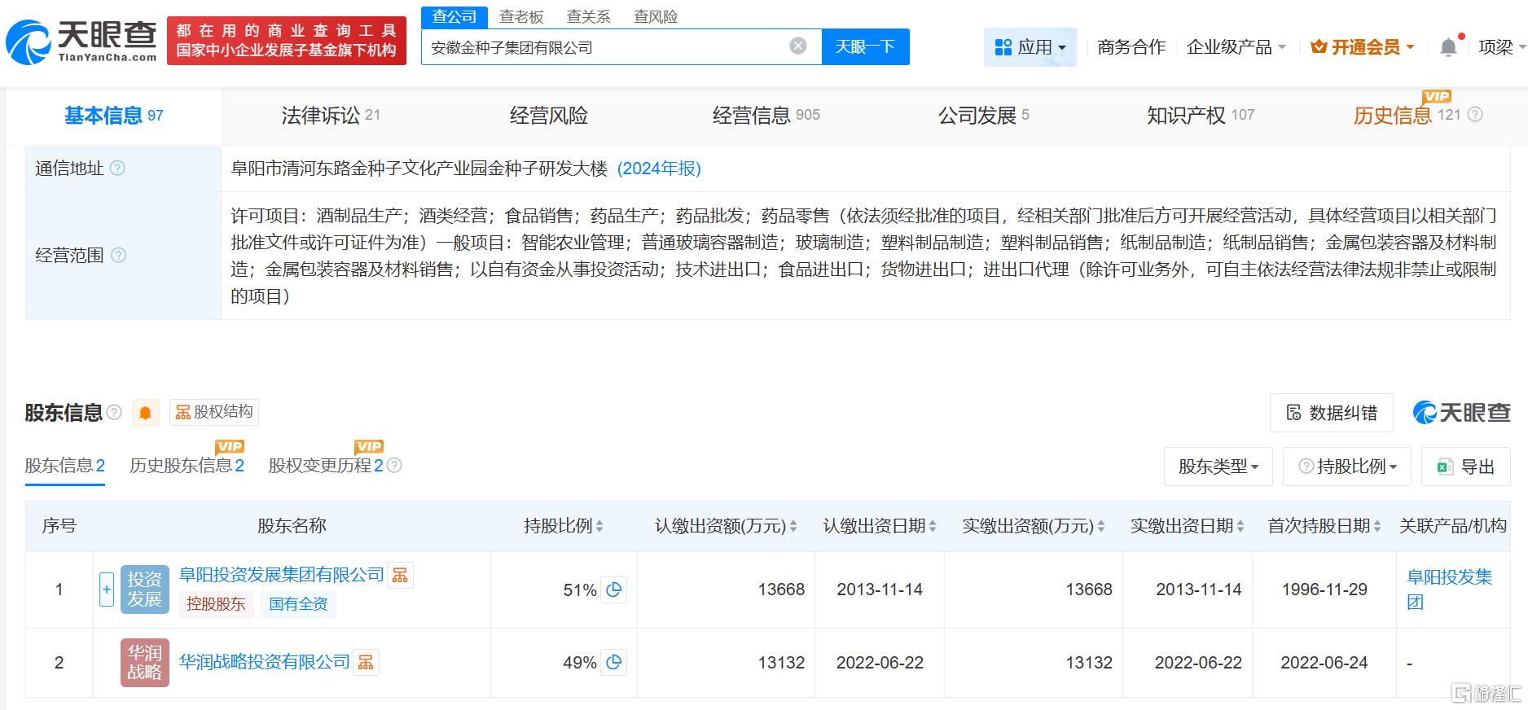The image size is (1528, 710).
Task: Expand row 1 with plus button
Action: click(x=107, y=589)
